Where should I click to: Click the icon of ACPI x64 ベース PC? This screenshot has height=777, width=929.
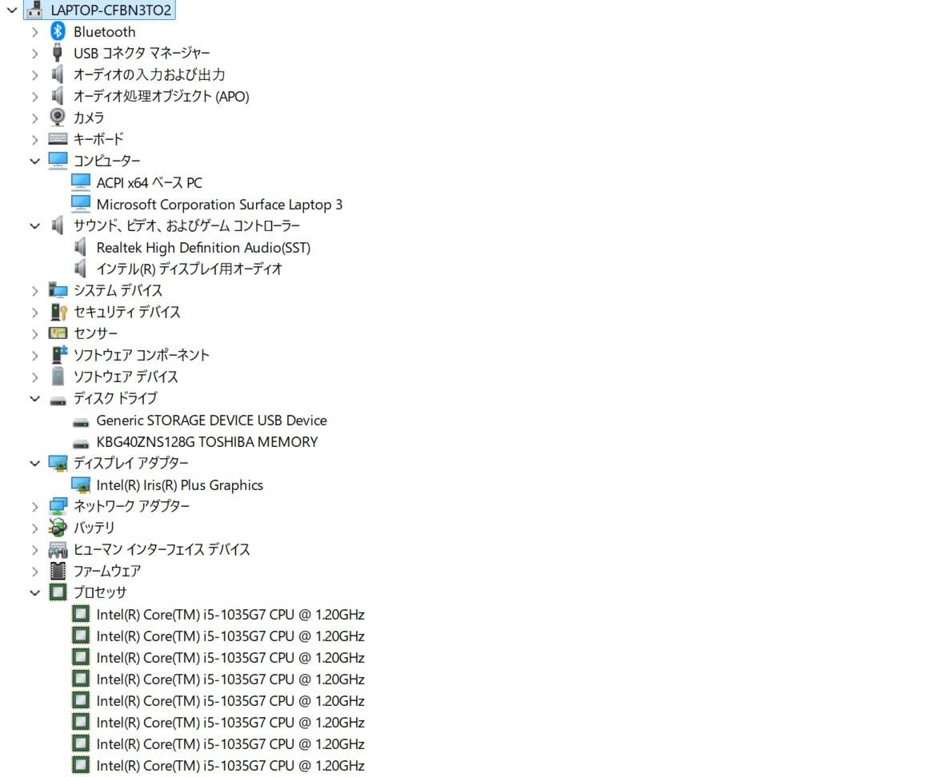click(x=81, y=182)
